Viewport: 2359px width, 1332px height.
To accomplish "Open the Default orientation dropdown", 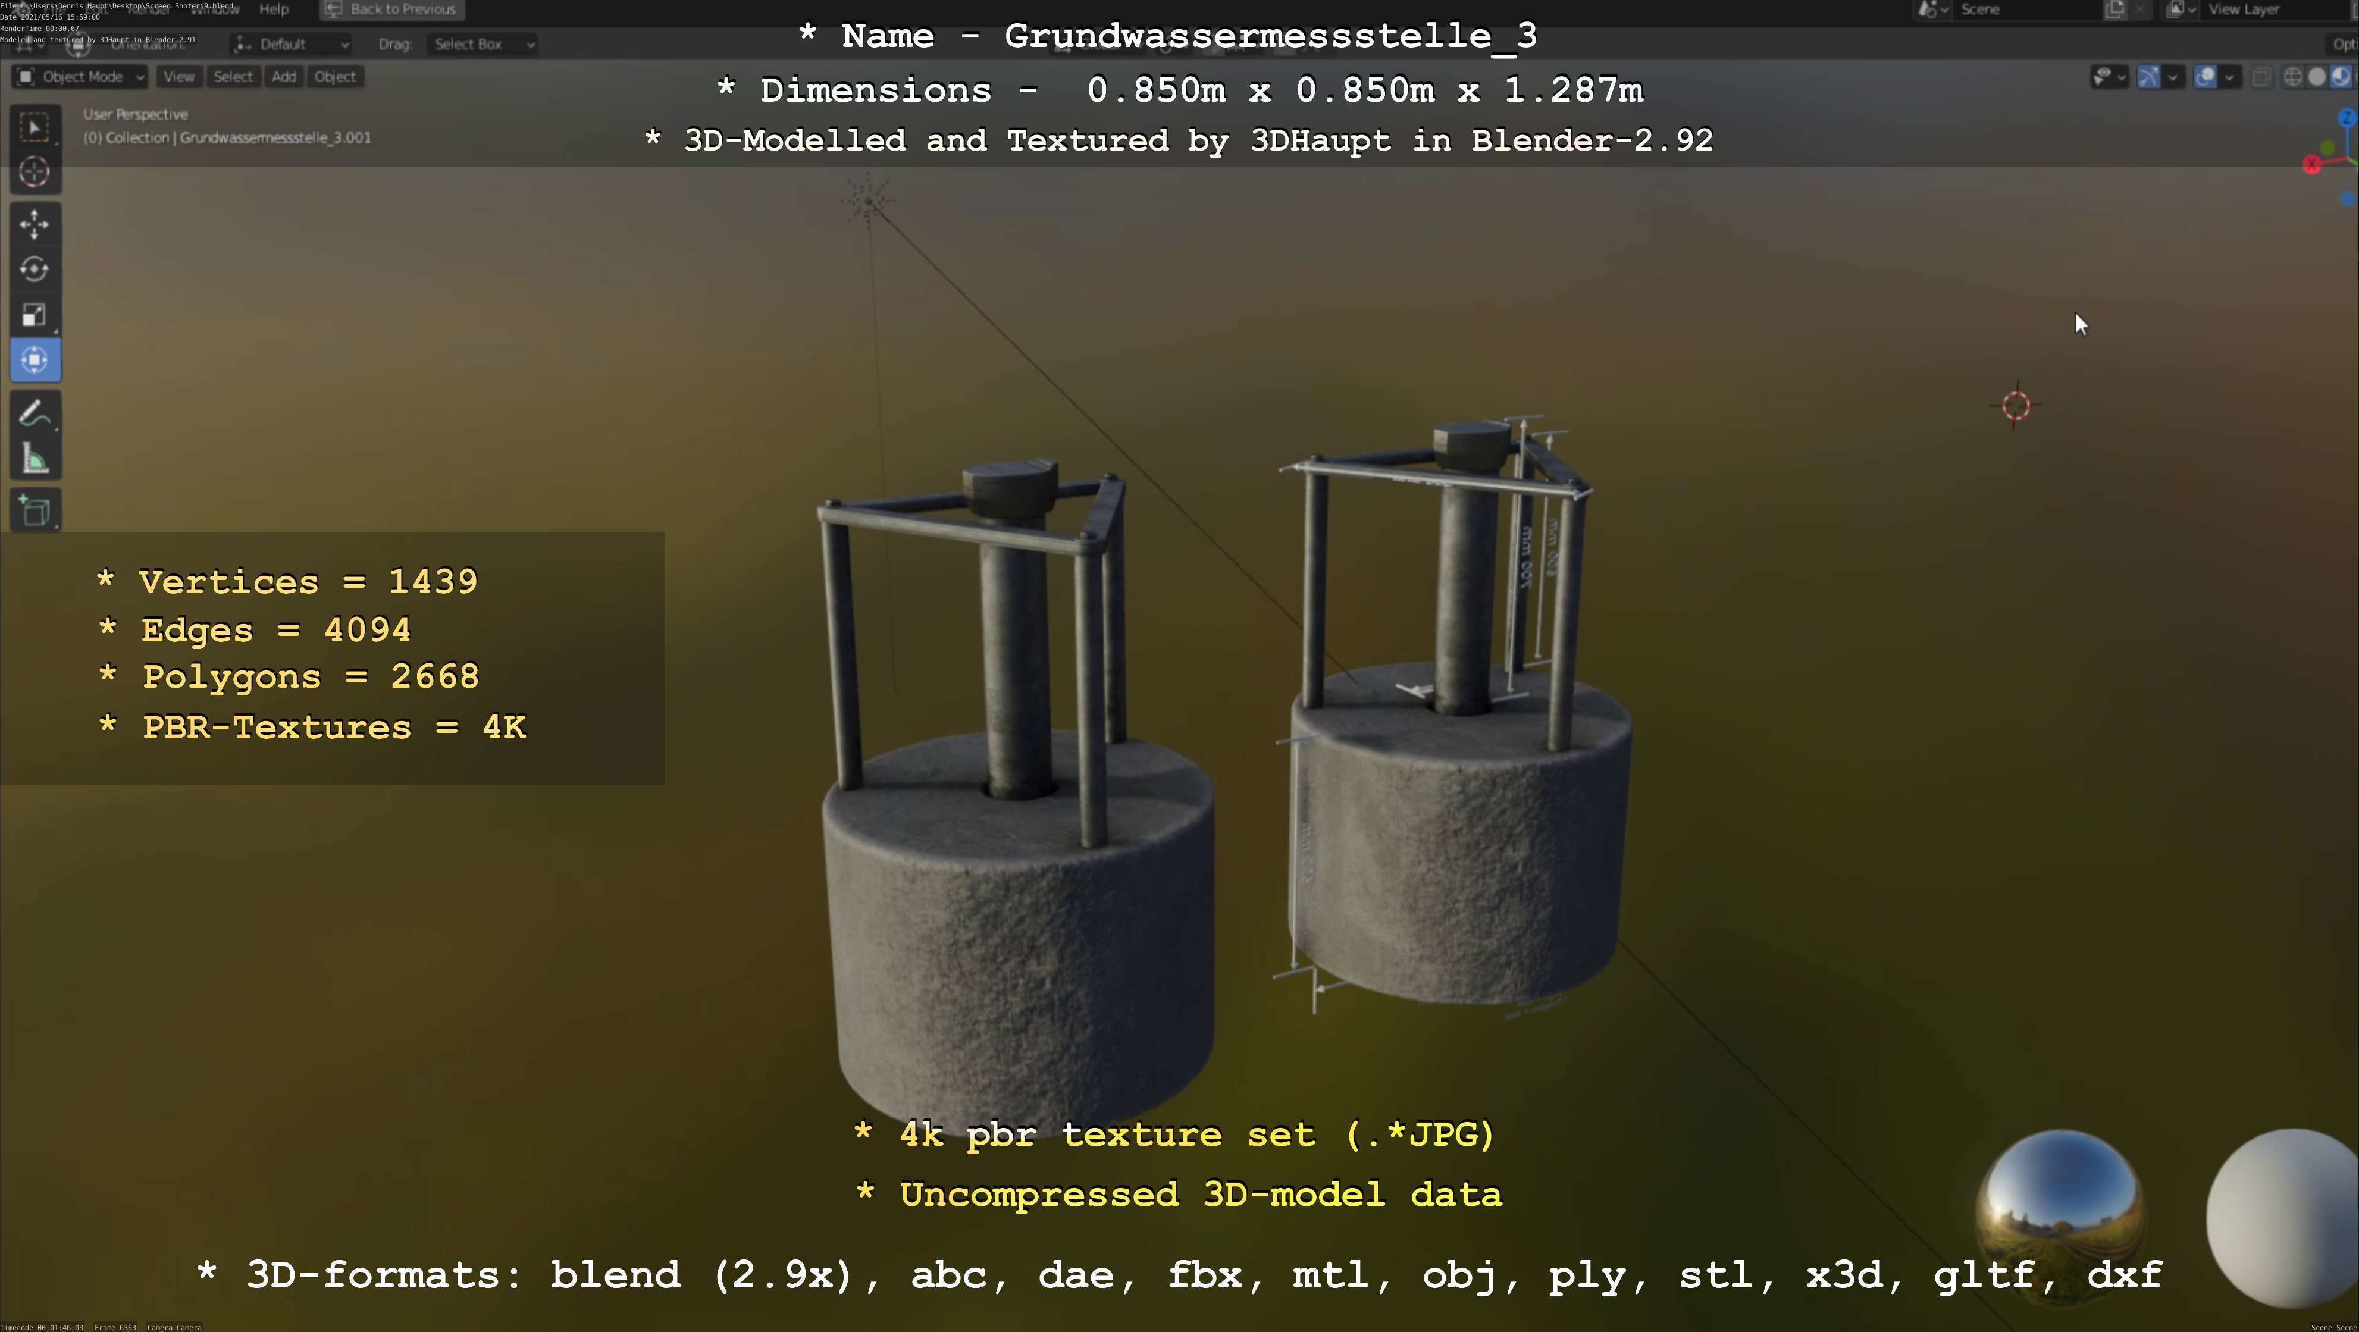I will pyautogui.click(x=290, y=44).
